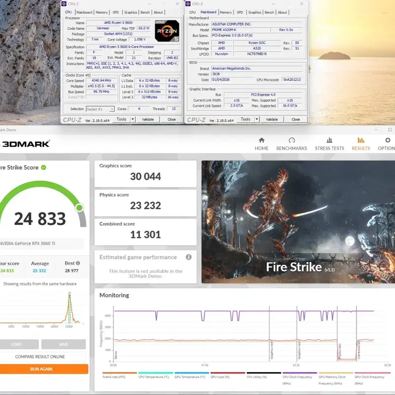Click the Estimated game performance info icon
Screen dimensions: 395x395
189,257
